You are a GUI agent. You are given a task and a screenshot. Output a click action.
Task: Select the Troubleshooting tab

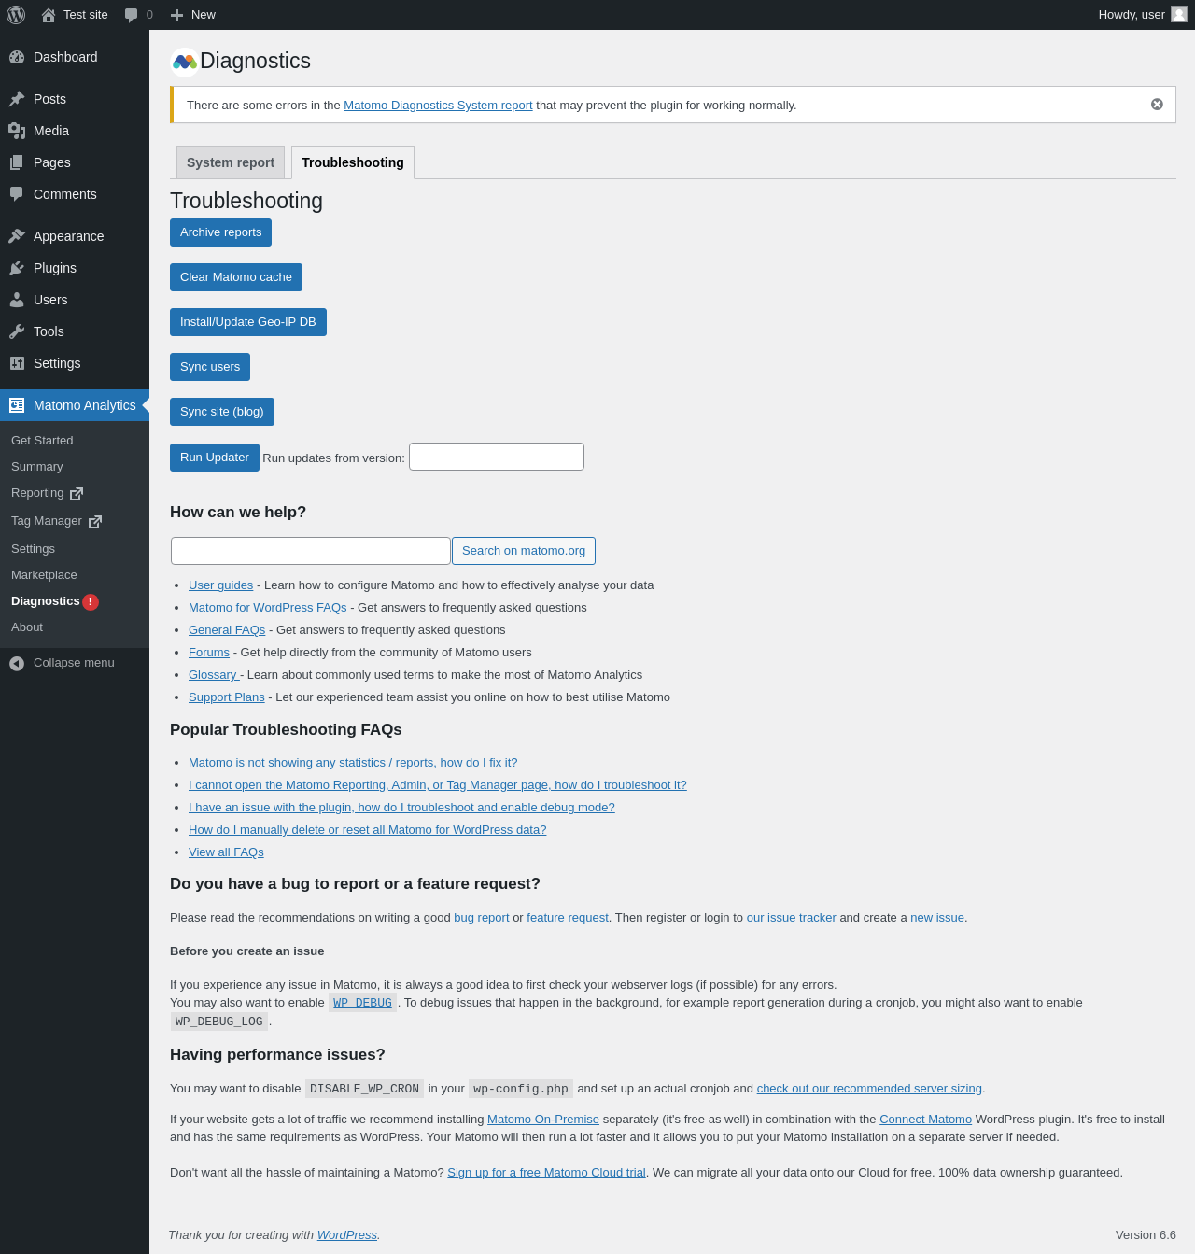coord(353,162)
